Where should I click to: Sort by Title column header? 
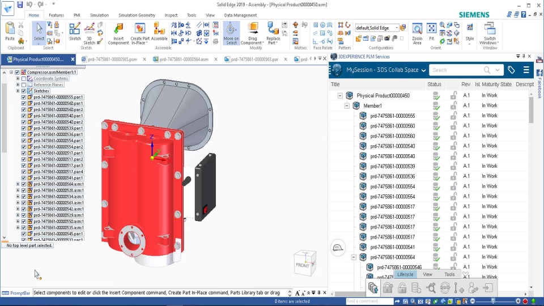(335, 84)
